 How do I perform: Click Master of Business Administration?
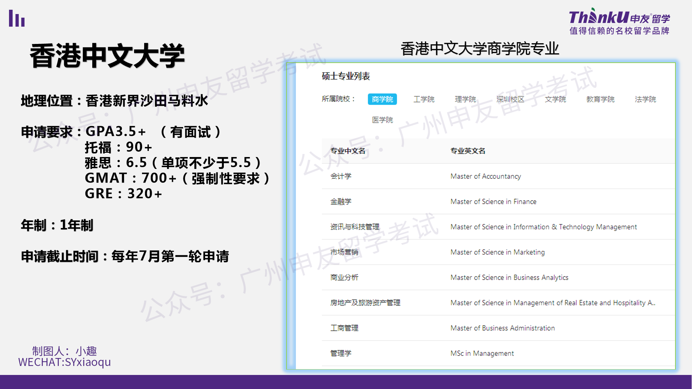coord(502,328)
